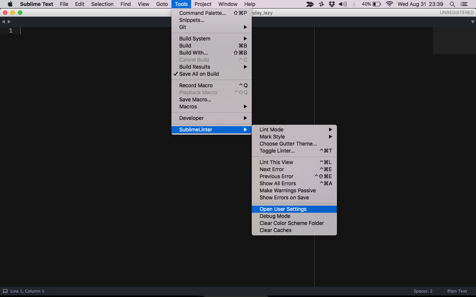
Task: Click the highlighted SublimeLinter entry
Action: coord(212,130)
